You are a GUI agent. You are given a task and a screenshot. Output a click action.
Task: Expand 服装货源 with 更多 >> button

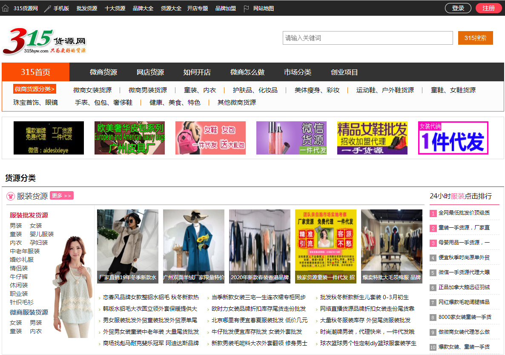click(62, 196)
